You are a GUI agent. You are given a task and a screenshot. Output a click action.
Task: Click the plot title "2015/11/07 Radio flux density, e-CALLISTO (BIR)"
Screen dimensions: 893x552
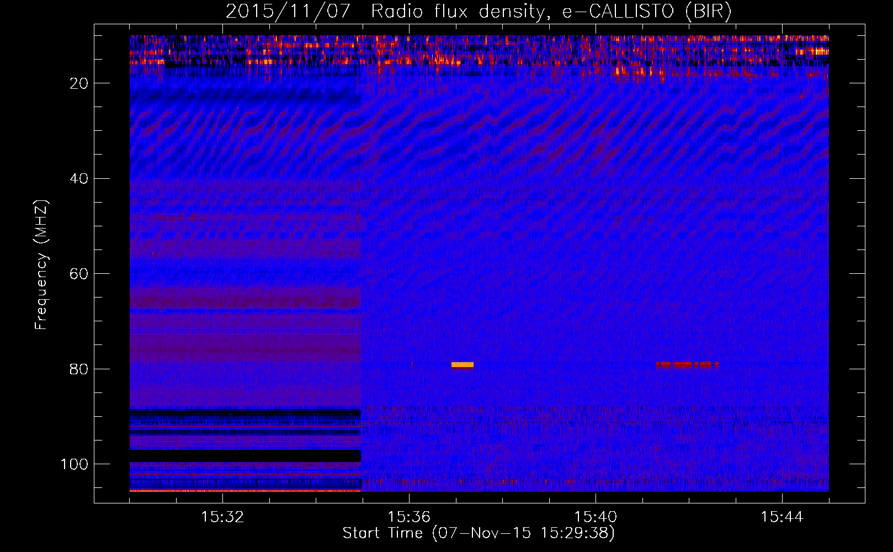(479, 11)
